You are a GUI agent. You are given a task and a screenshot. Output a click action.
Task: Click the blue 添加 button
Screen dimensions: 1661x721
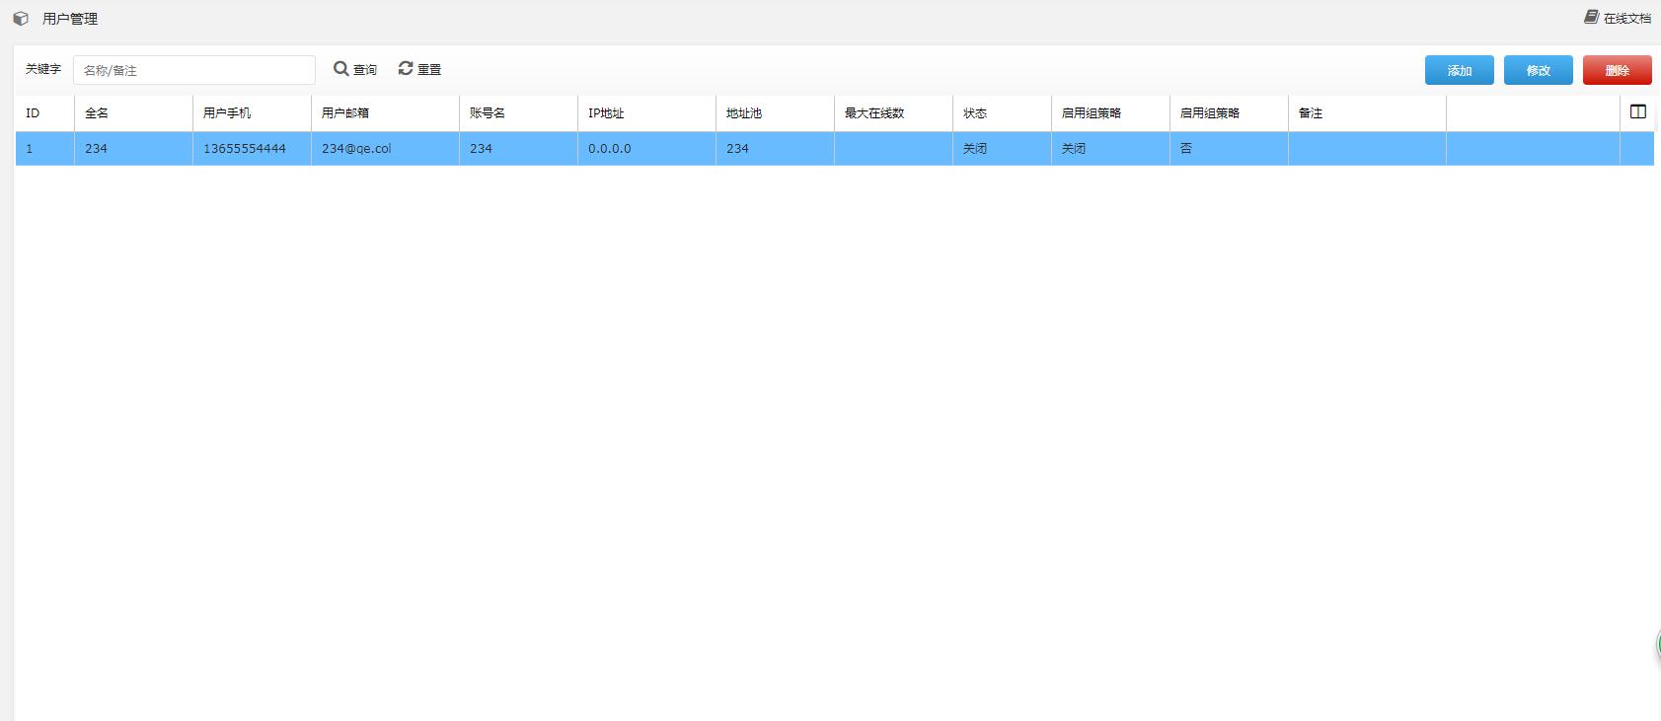point(1460,70)
